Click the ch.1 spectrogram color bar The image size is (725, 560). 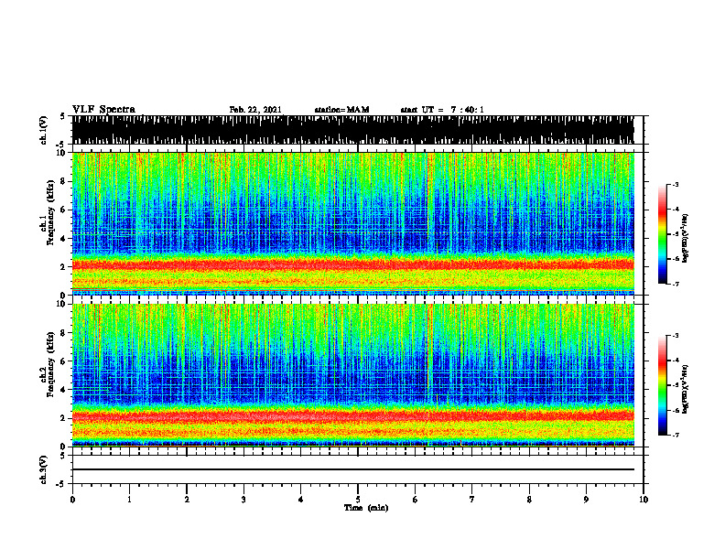click(x=663, y=234)
